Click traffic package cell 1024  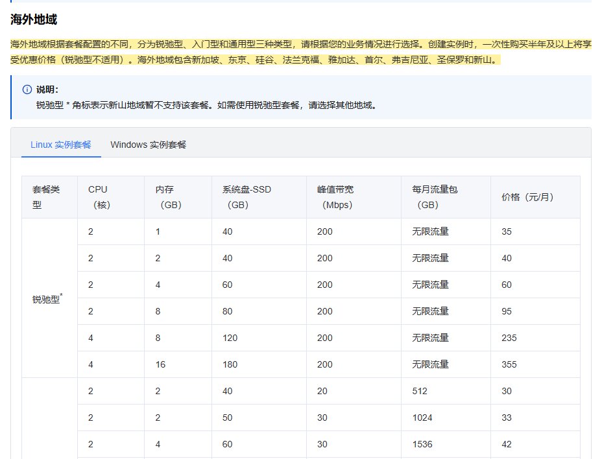coord(446,418)
